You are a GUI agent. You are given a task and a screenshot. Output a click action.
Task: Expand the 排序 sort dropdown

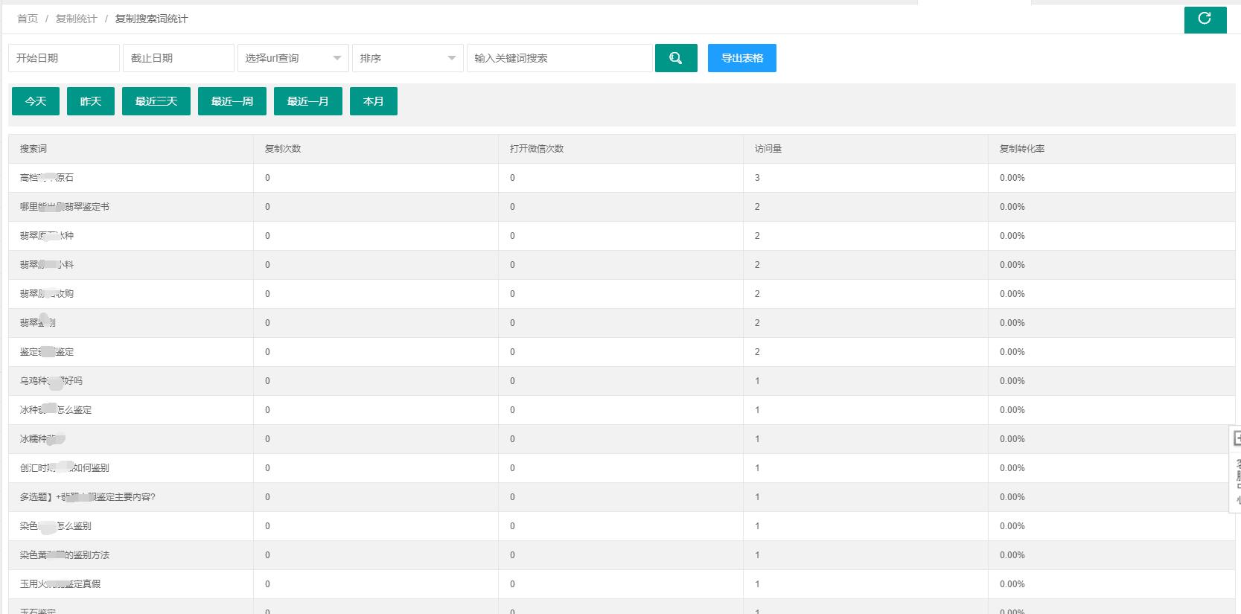[407, 58]
